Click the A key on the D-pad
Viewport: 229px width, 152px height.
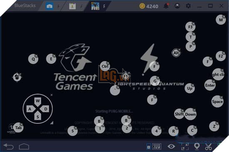click(30, 109)
